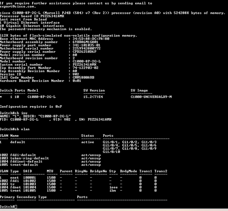Click the MAC address 34:5D:A8:DC:FA:80
Image resolution: width=228 pixels, height=211 pixels.
click(x=91, y=39)
